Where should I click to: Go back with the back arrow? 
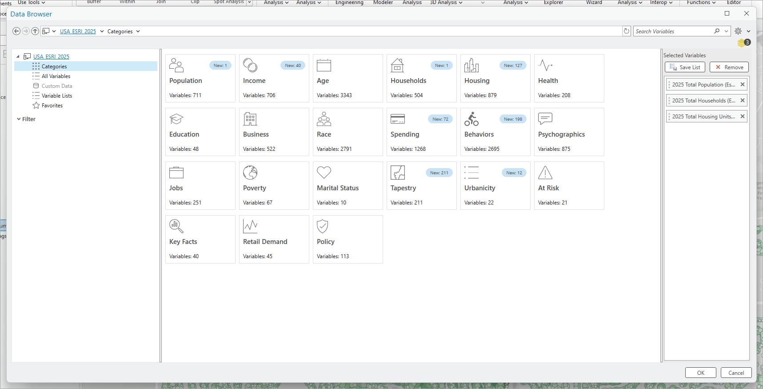[x=16, y=31]
